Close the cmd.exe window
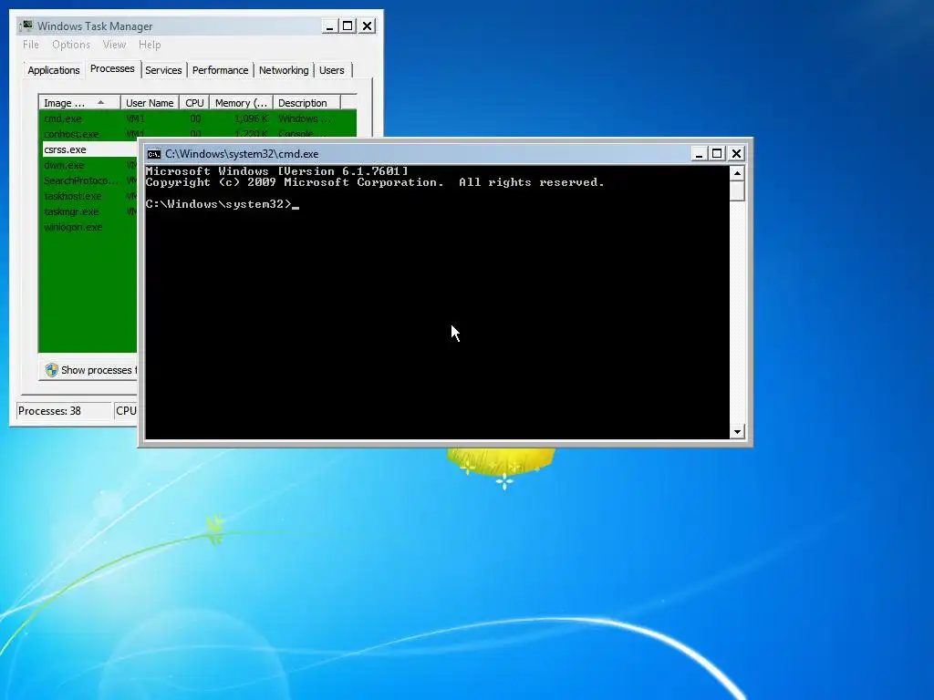934x700 pixels. [736, 153]
